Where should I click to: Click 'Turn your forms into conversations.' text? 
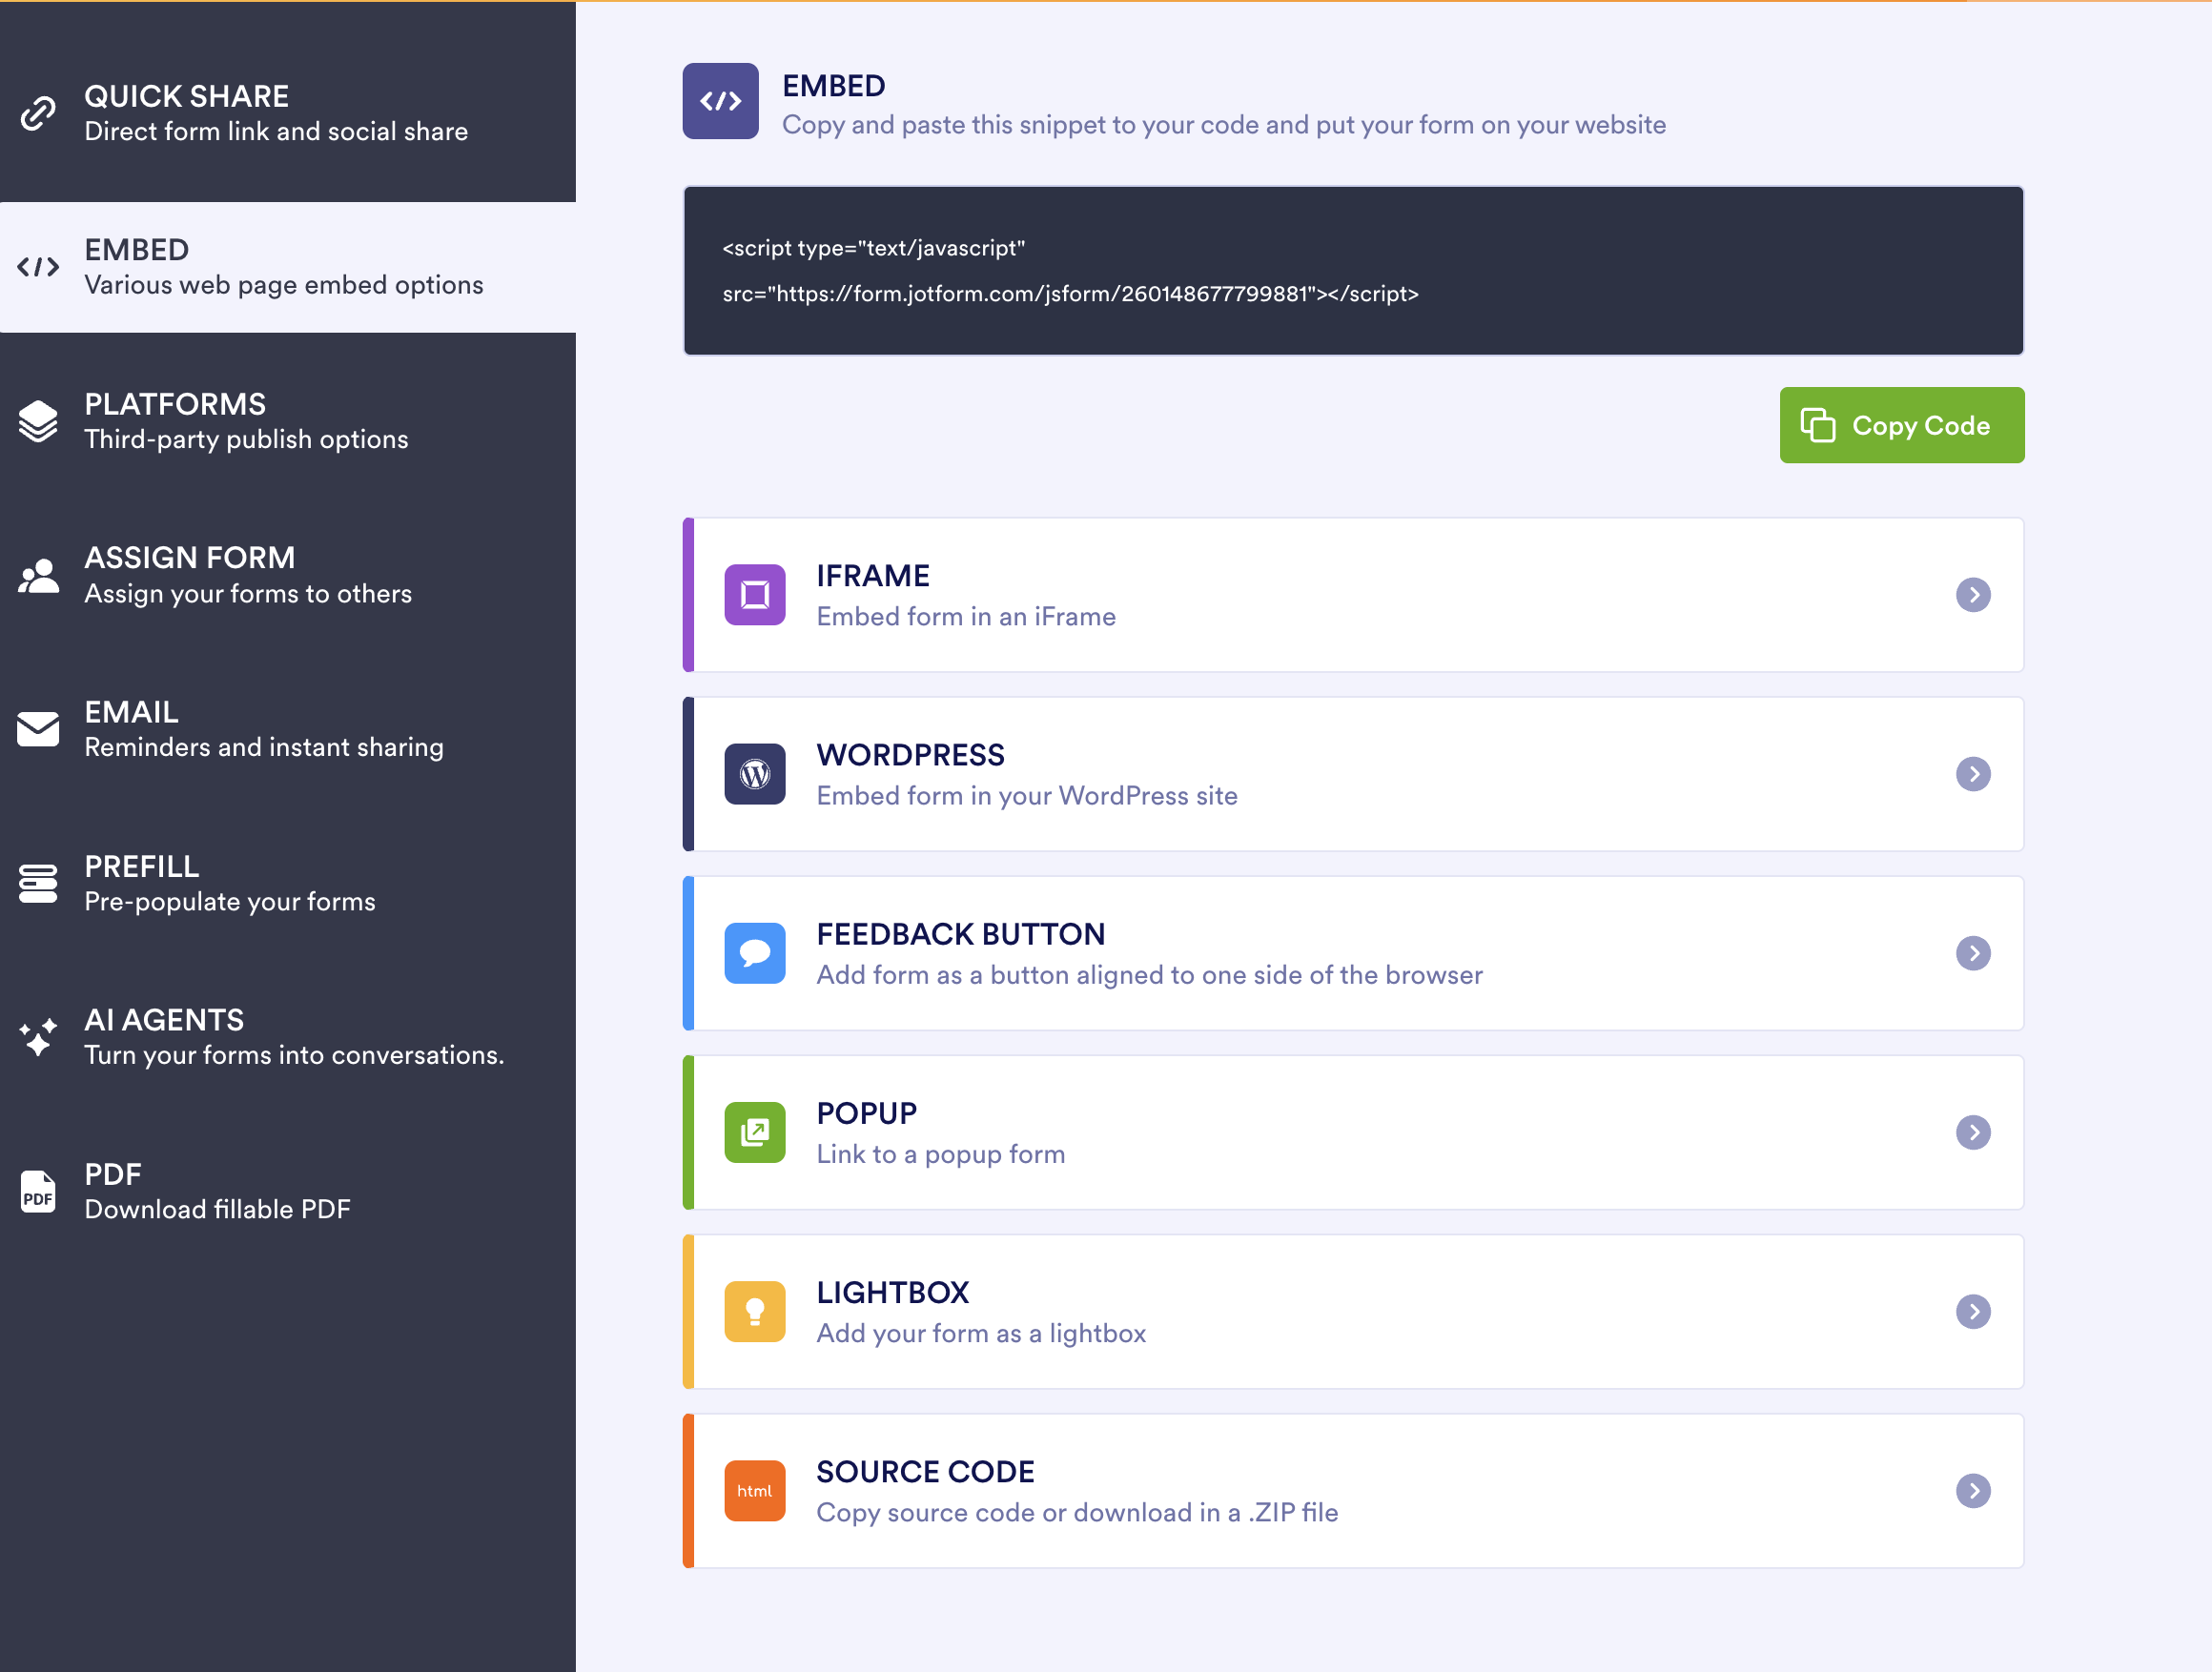click(294, 1055)
